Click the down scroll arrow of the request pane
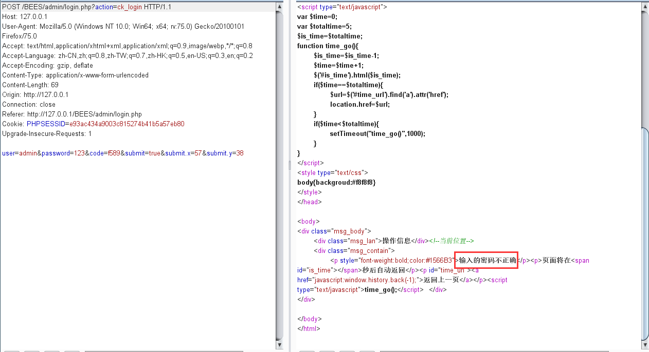This screenshot has width=649, height=352. coord(279,345)
